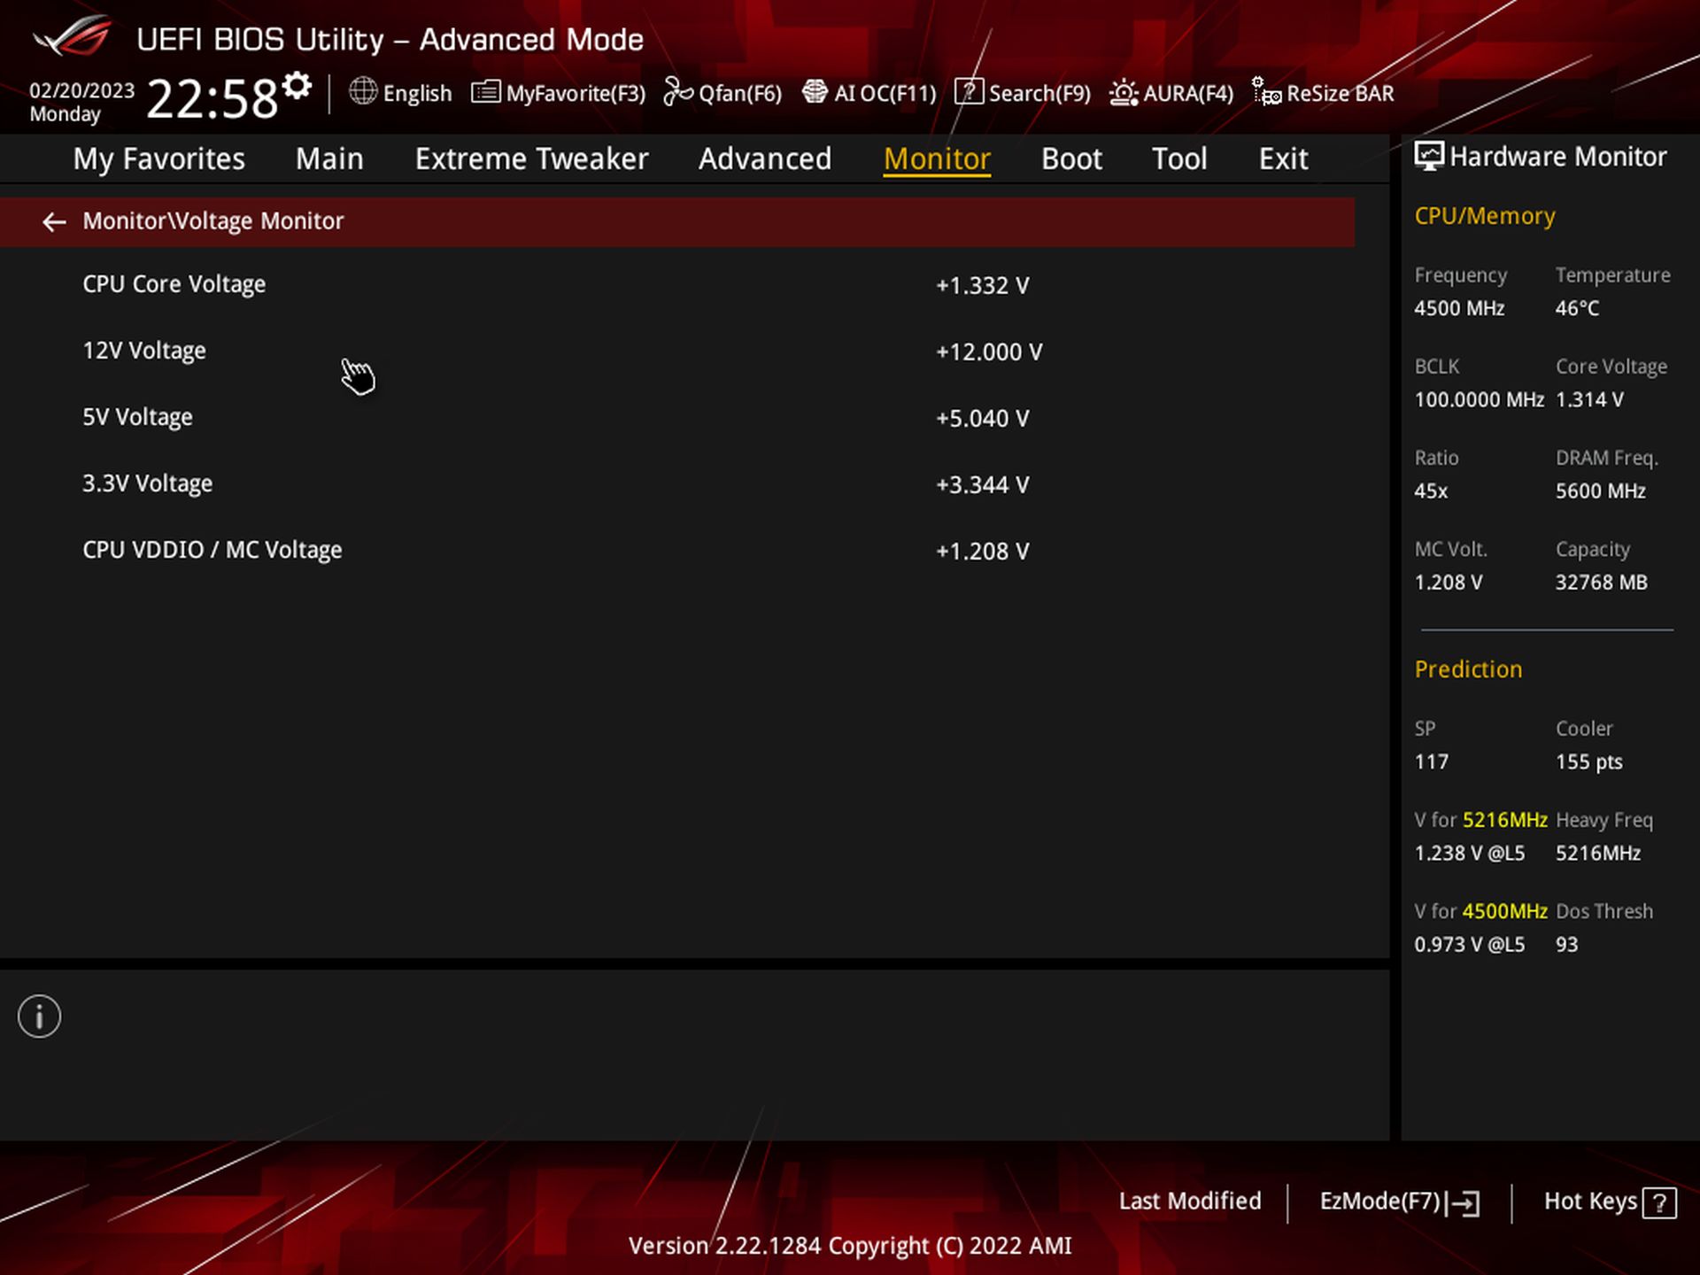1700x1275 pixels.
Task: Open MyFavorite(F3) list icon
Action: point(485,92)
